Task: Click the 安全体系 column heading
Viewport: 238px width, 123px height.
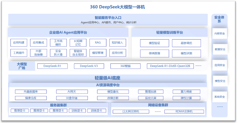Action: 219,19
